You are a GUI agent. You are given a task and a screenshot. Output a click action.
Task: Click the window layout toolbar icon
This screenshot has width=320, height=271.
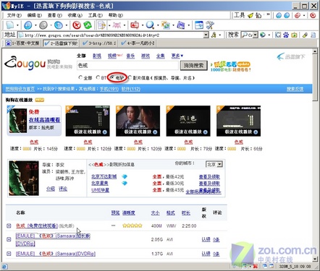pyautogui.click(x=199, y=25)
